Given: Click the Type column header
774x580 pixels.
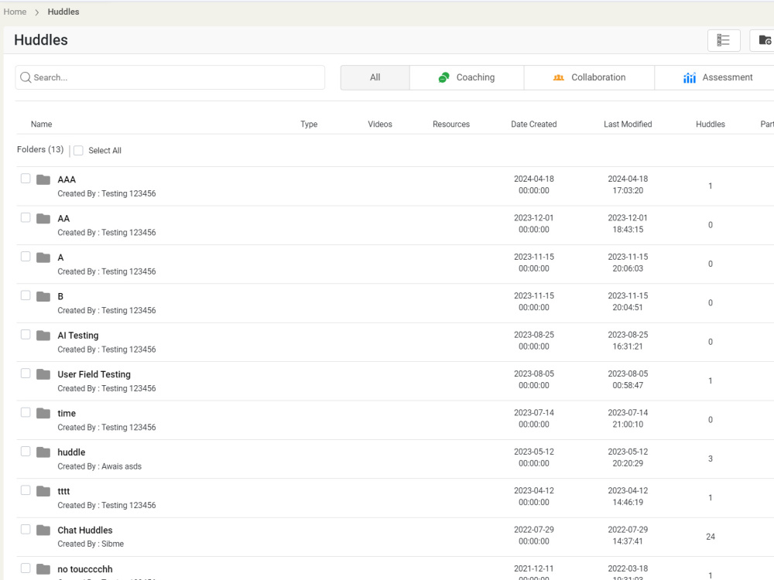Looking at the screenshot, I should pyautogui.click(x=309, y=125).
